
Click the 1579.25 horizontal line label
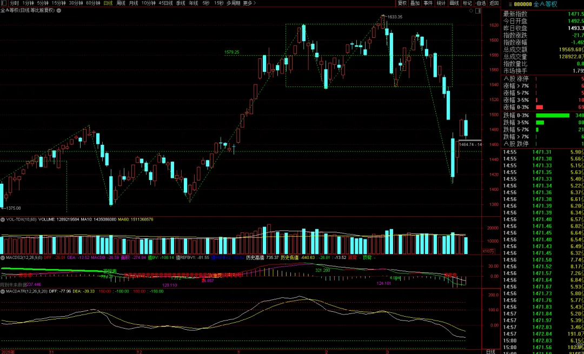[x=231, y=52]
